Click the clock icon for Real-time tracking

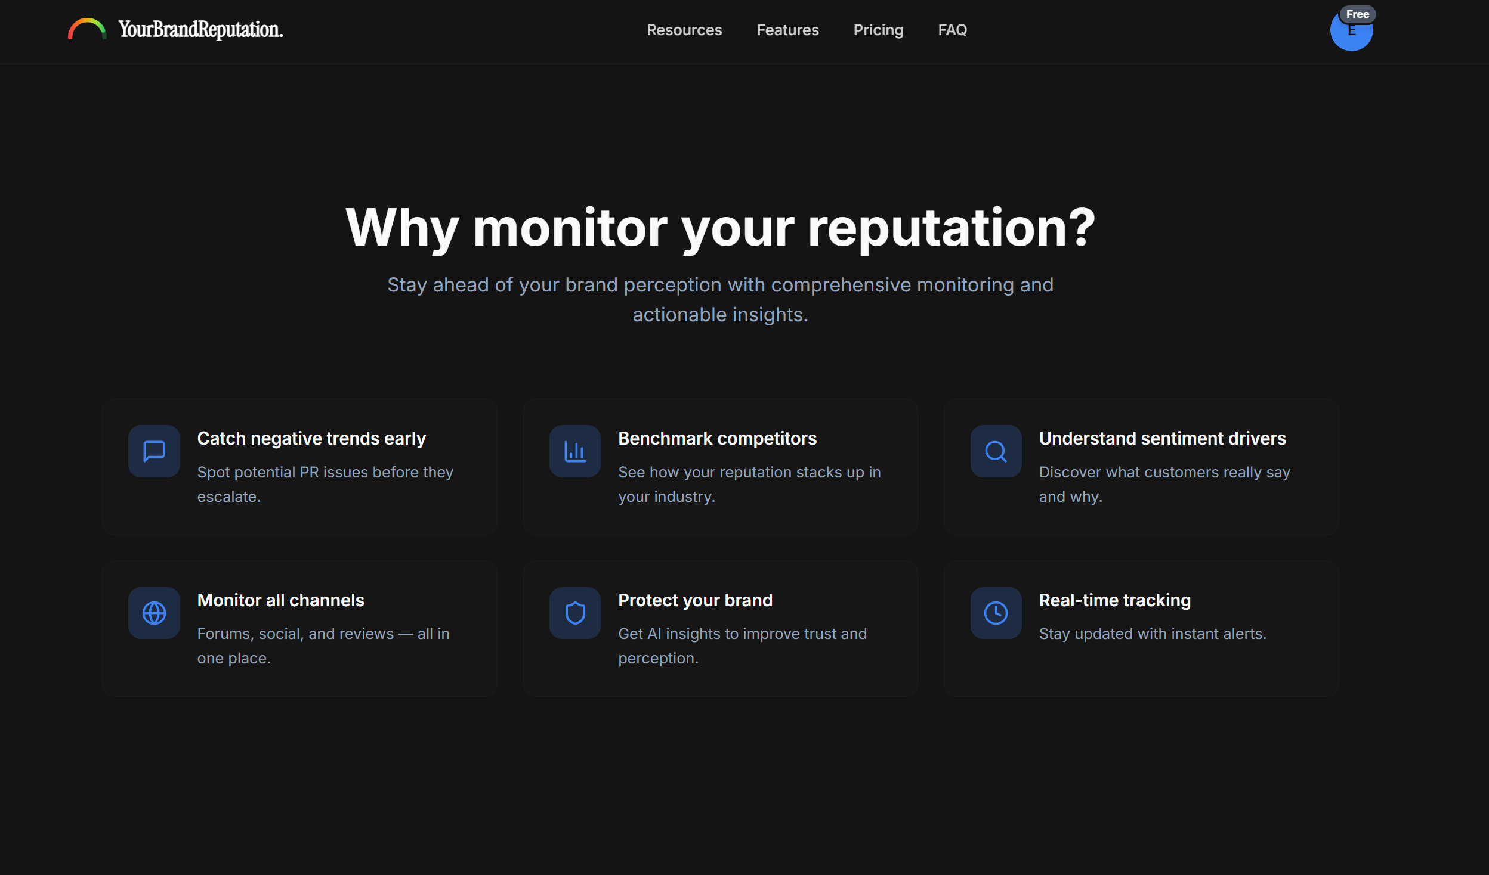click(995, 613)
